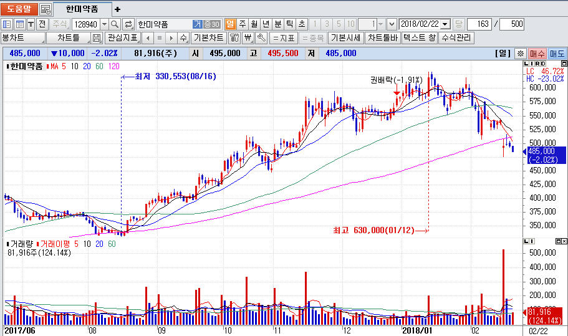Select the 한미약품 tab
This screenshot has height=336, width=568.
click(x=82, y=9)
